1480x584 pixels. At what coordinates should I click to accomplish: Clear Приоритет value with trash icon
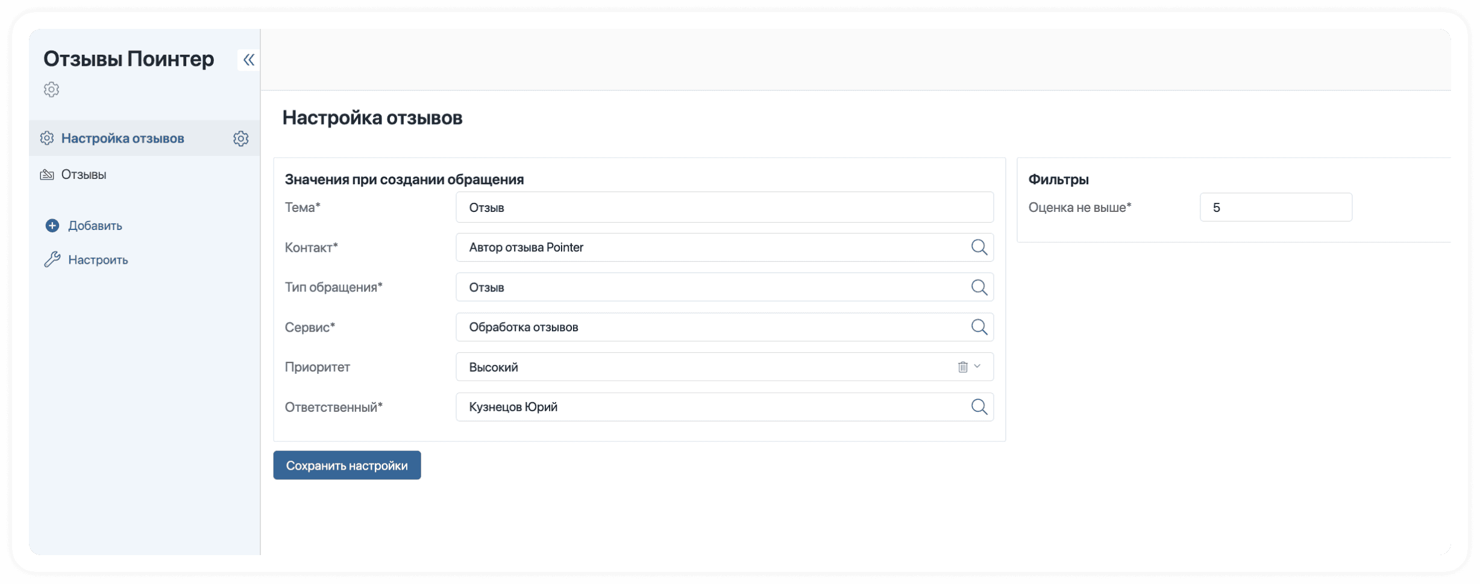point(962,367)
